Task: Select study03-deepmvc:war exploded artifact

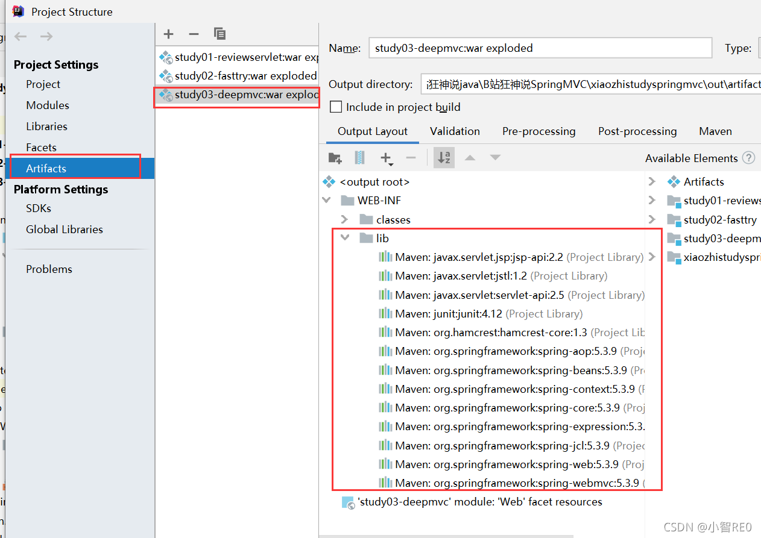Action: click(x=237, y=95)
